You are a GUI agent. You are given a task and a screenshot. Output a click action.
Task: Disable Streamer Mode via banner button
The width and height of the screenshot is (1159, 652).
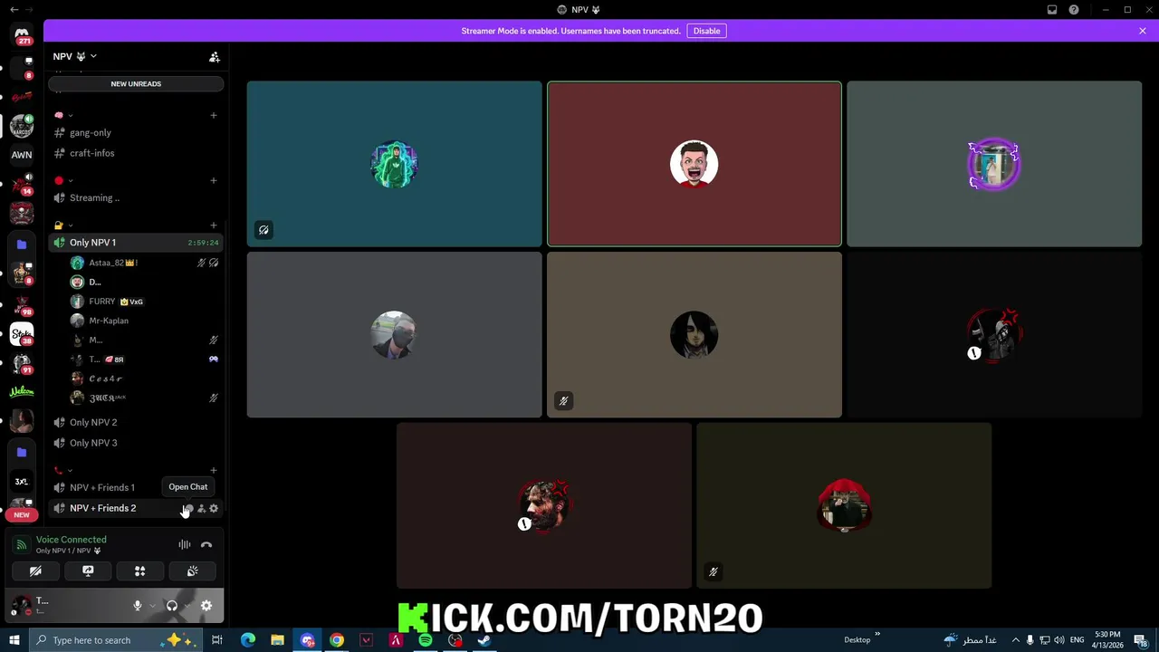coord(706,31)
